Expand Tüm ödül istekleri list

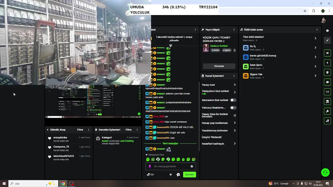(x=280, y=38)
